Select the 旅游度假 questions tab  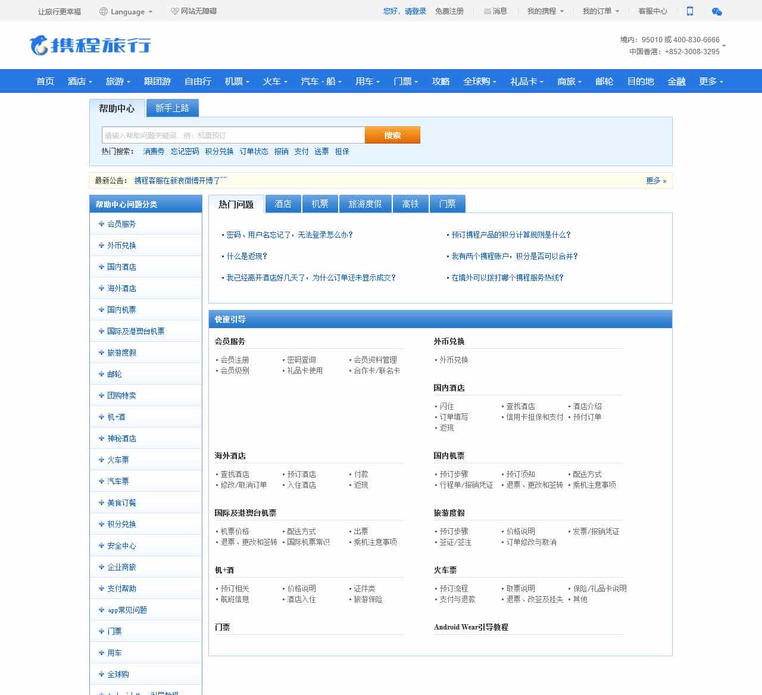[x=365, y=204]
